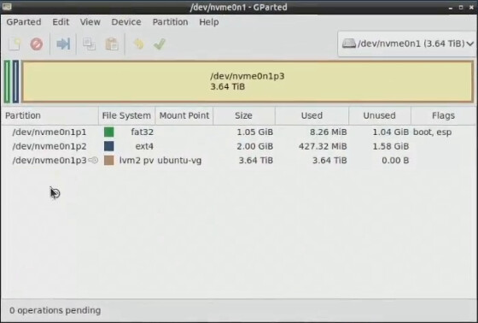Open the /dev/nvme0n1 device dropdown
The image size is (478, 323).
tap(408, 44)
